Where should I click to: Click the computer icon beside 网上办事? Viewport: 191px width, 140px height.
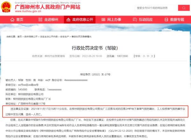(x=103, y=20)
